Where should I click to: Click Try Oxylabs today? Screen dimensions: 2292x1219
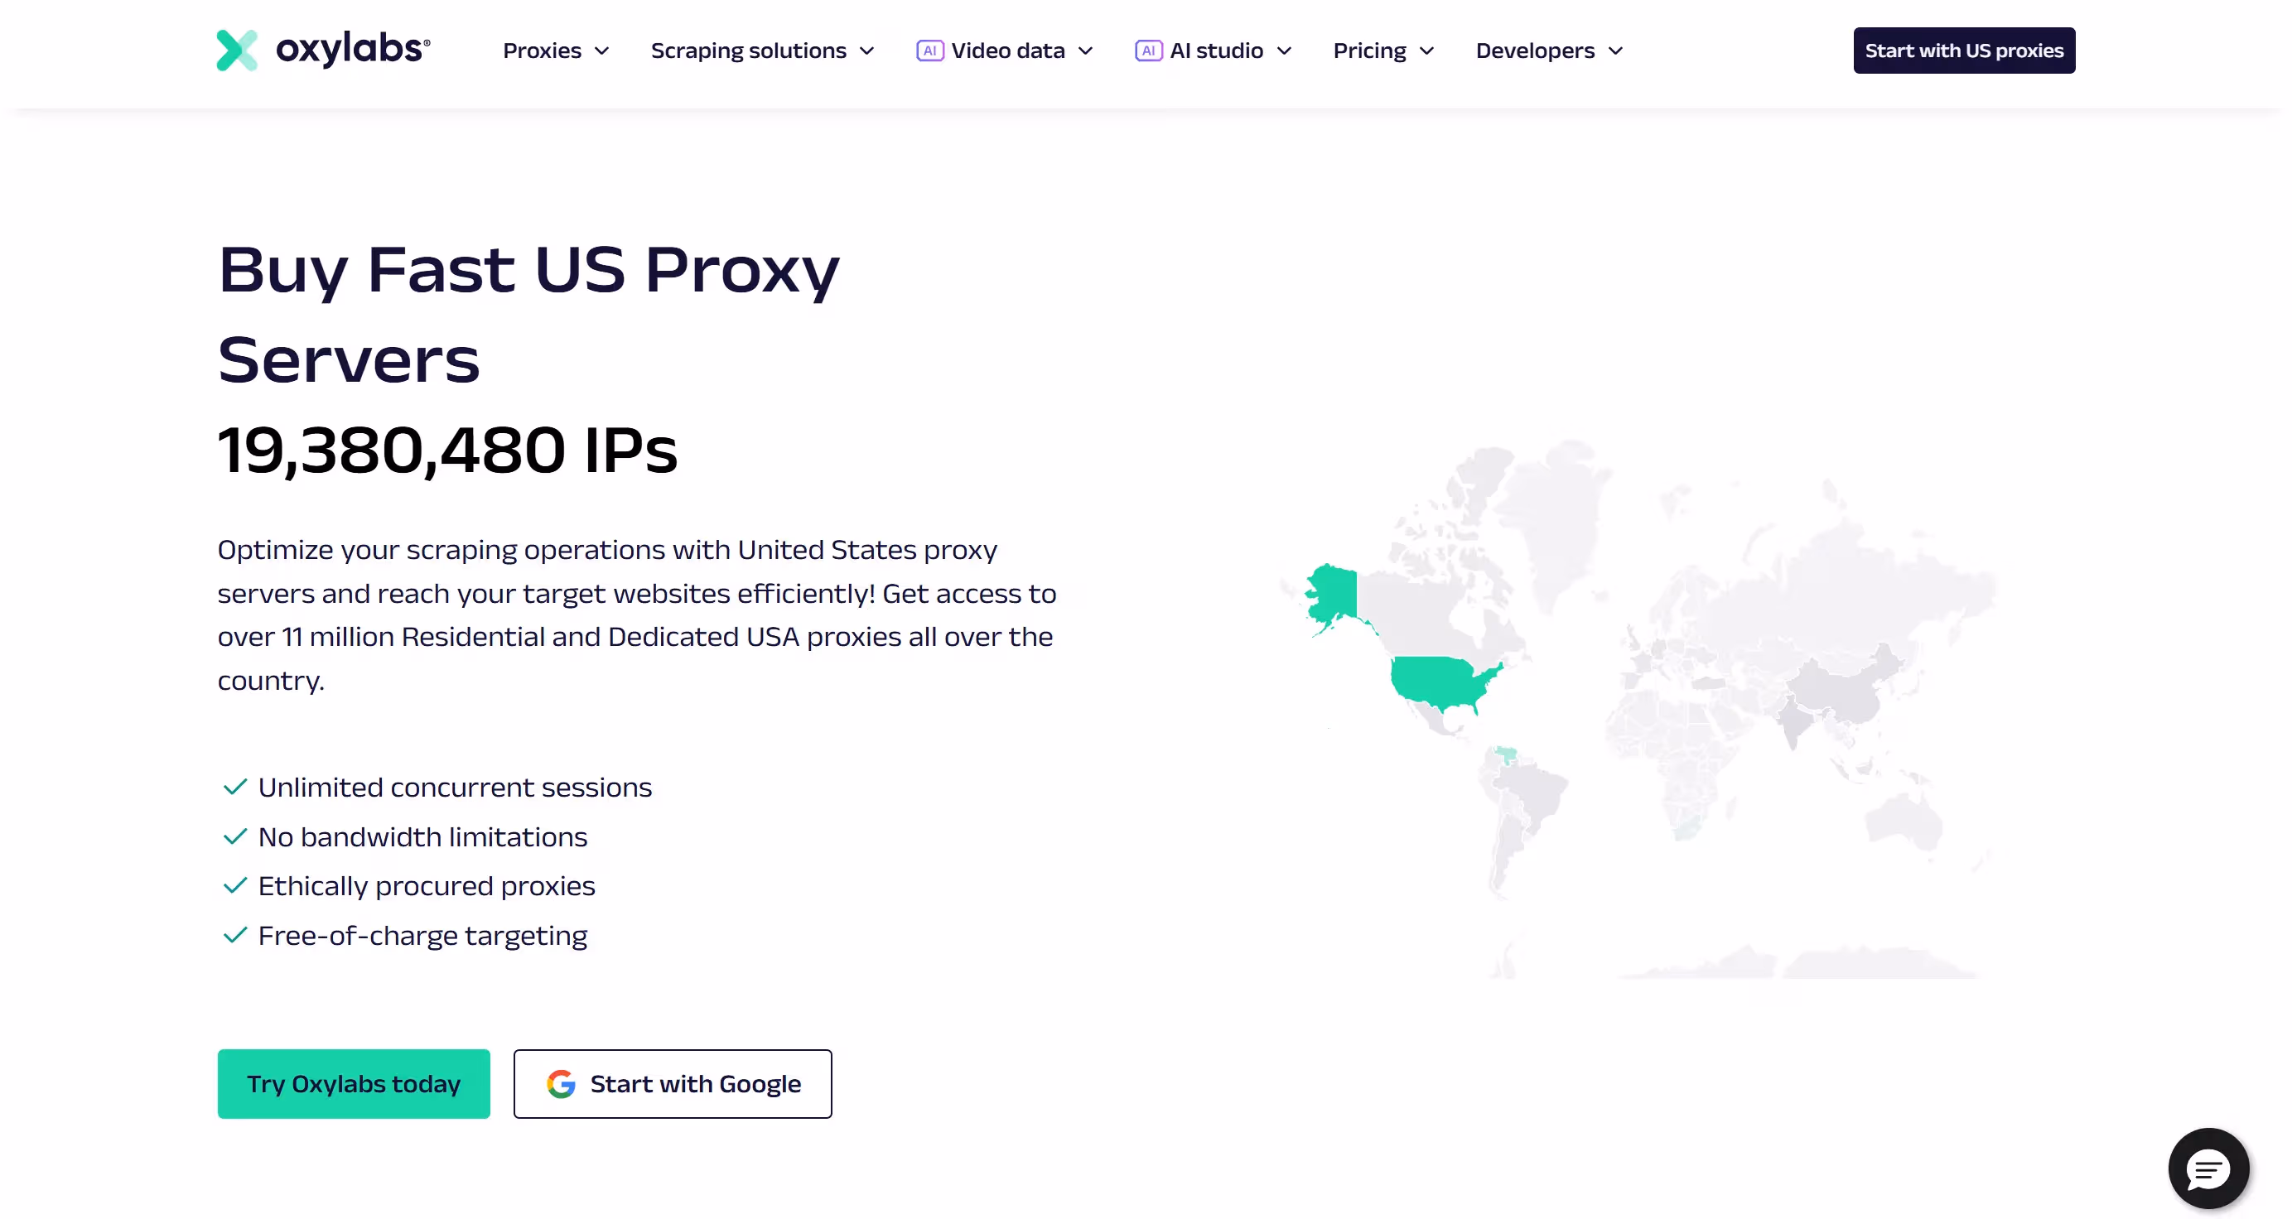point(353,1083)
